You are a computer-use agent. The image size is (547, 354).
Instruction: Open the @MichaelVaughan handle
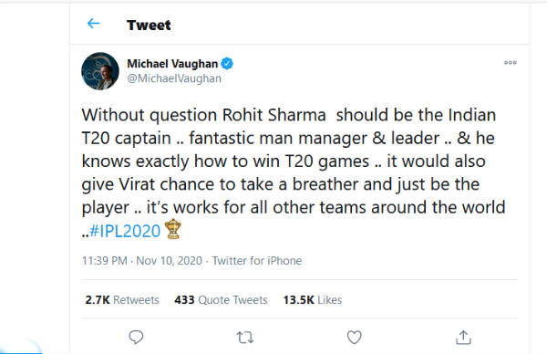click(174, 78)
